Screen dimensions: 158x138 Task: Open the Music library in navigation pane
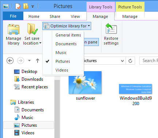click(x=24, y=118)
